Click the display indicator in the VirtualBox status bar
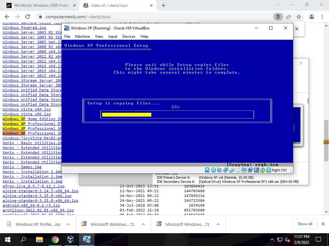Image resolution: width=329 pixels, height=246 pixels. (244, 170)
